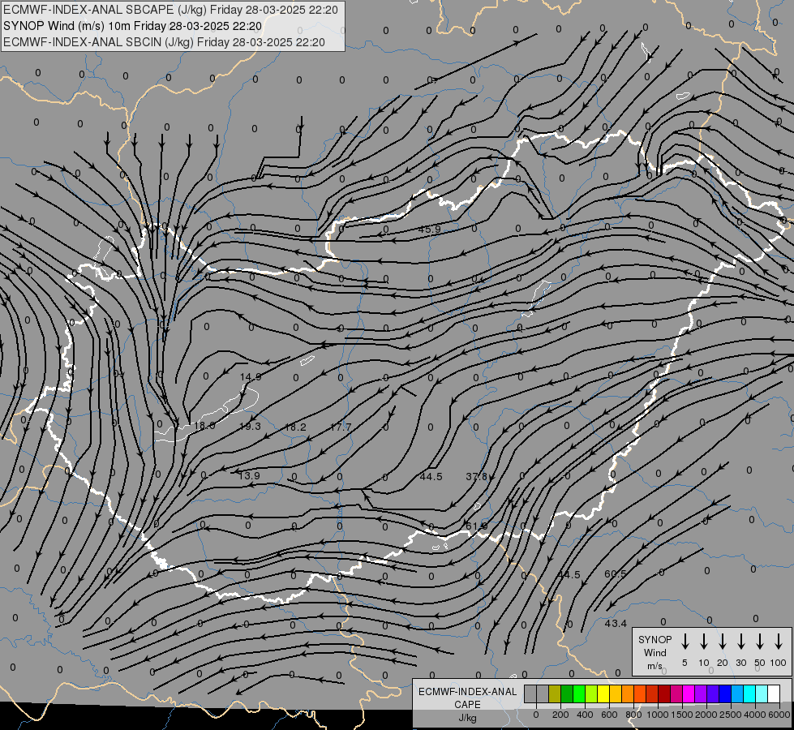Screen dimensions: 794x730
Task: Click the 1500 tick label on CAPE scale
Action: click(682, 715)
